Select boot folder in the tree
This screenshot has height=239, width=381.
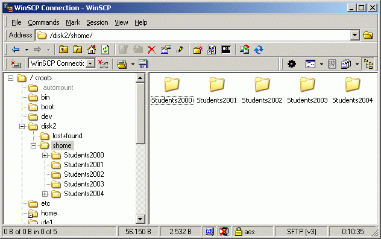(x=48, y=107)
